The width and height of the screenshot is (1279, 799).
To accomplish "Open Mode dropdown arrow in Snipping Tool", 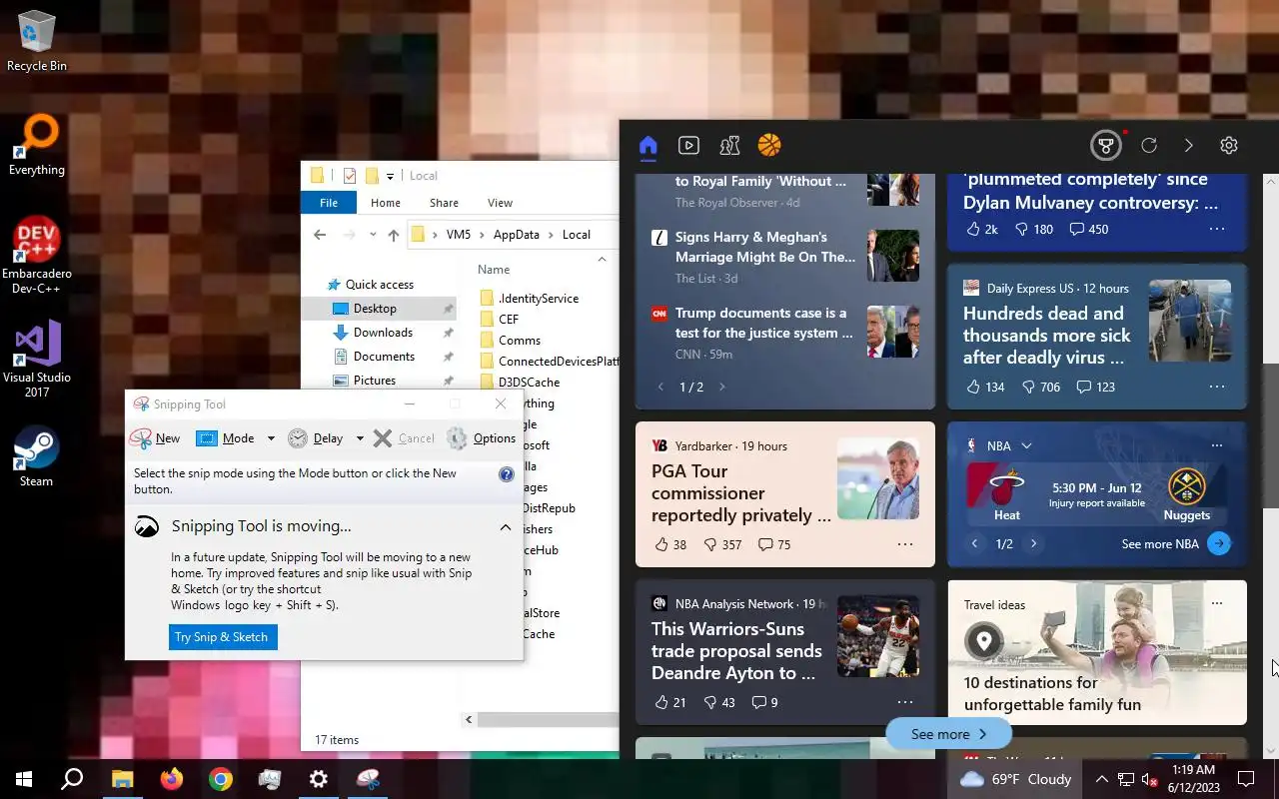I will (270, 437).
